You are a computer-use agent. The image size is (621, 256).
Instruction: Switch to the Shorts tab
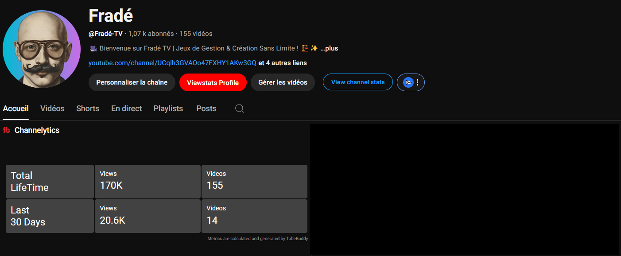tap(88, 109)
